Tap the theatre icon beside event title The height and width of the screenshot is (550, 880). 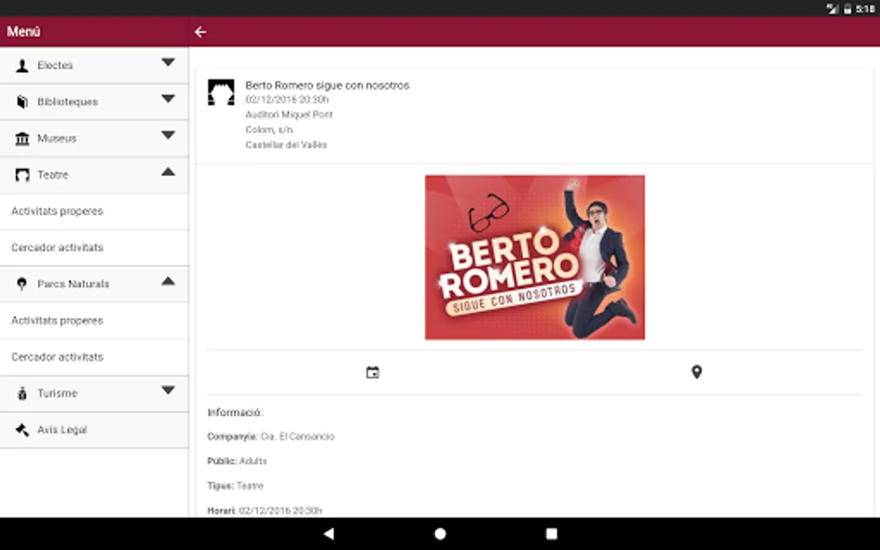coord(221,92)
